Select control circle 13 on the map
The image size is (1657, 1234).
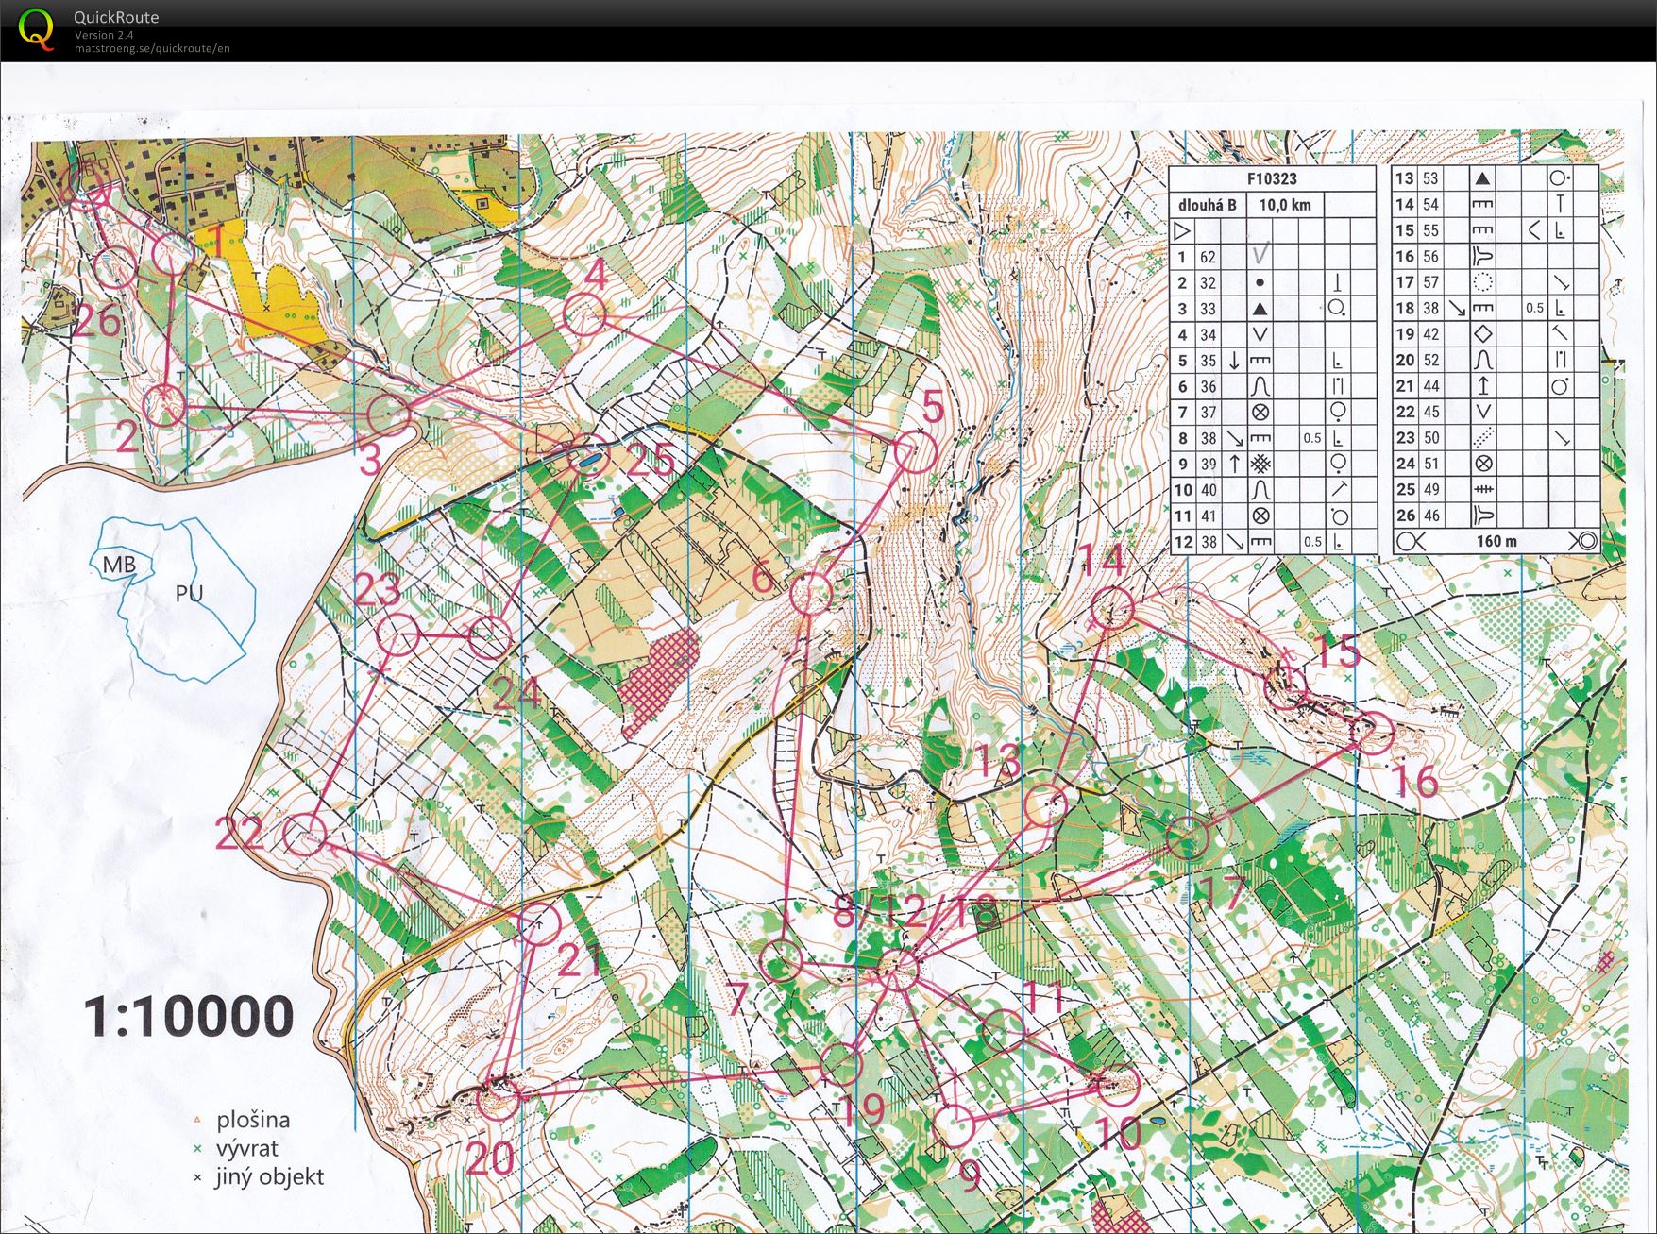click(1046, 804)
